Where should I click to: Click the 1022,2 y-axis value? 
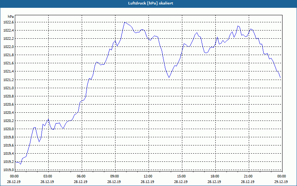coord(8,39)
